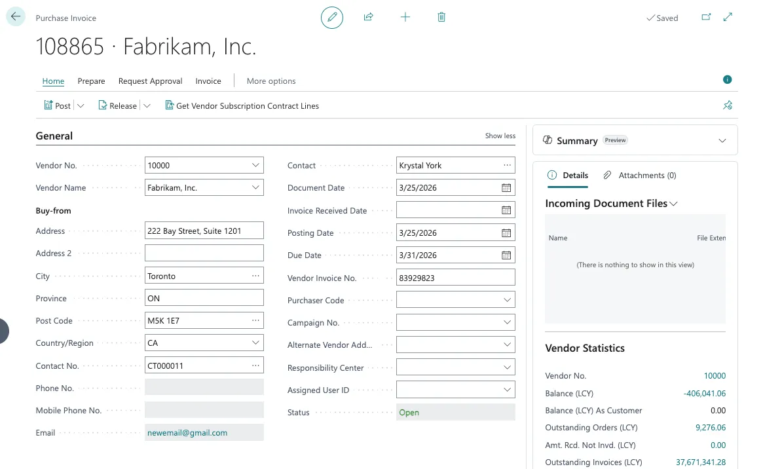Click Incoming Document Files heading
This screenshot has height=469, width=763.
click(x=606, y=204)
